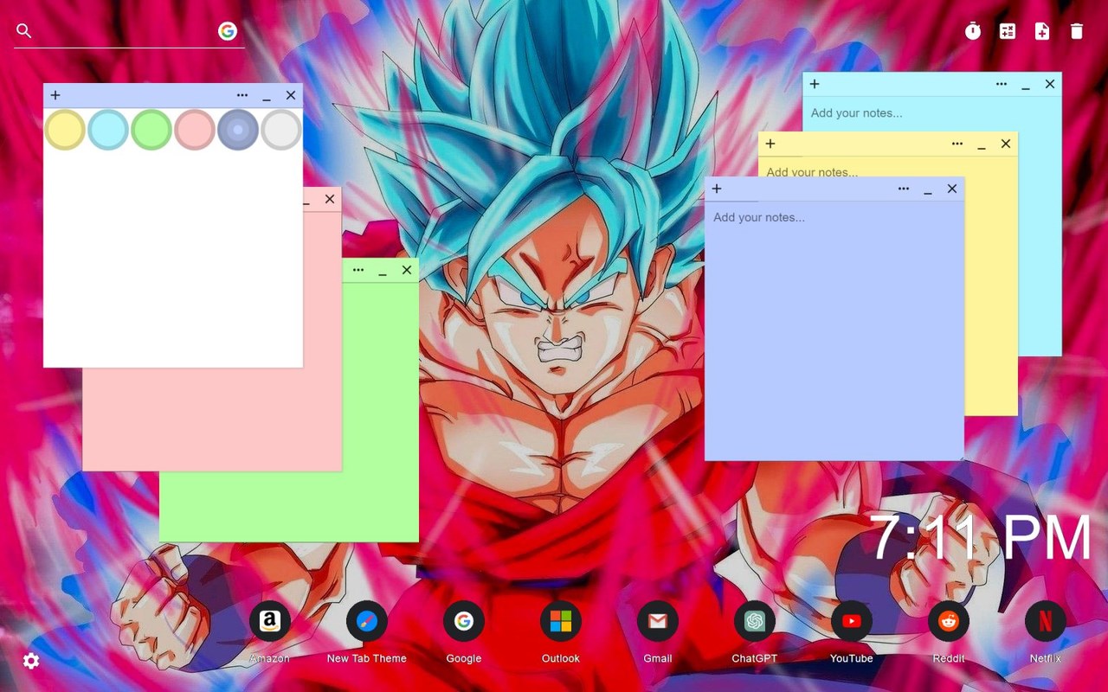
Task: Click plus icon on cyan note
Action: (x=815, y=84)
